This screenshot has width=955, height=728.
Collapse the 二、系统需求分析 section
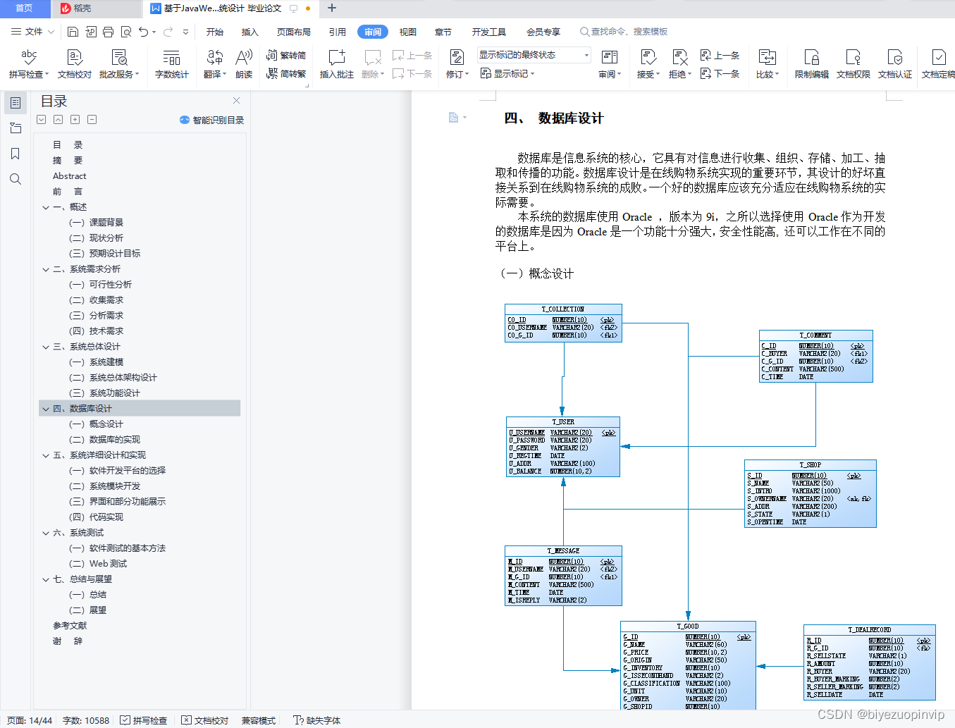point(46,269)
